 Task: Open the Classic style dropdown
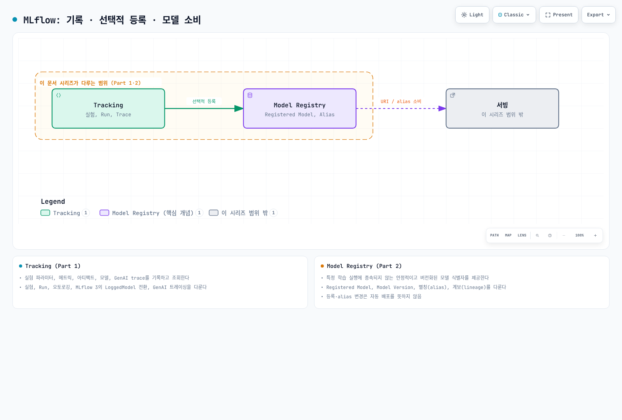[514, 15]
